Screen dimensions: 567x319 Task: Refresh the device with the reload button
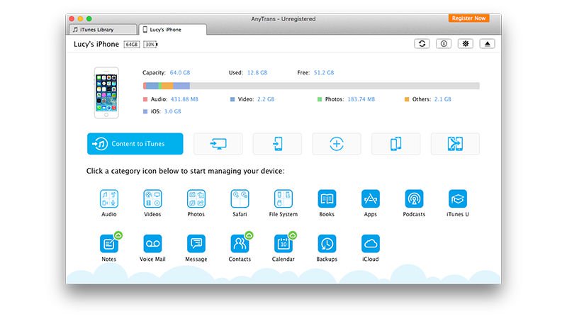coord(422,44)
